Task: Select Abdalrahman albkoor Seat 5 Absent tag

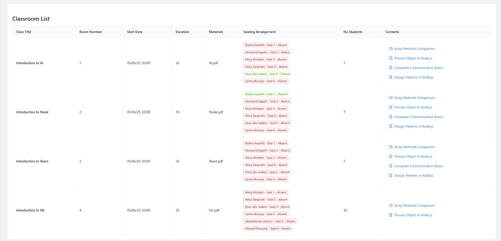Action: coord(270,221)
